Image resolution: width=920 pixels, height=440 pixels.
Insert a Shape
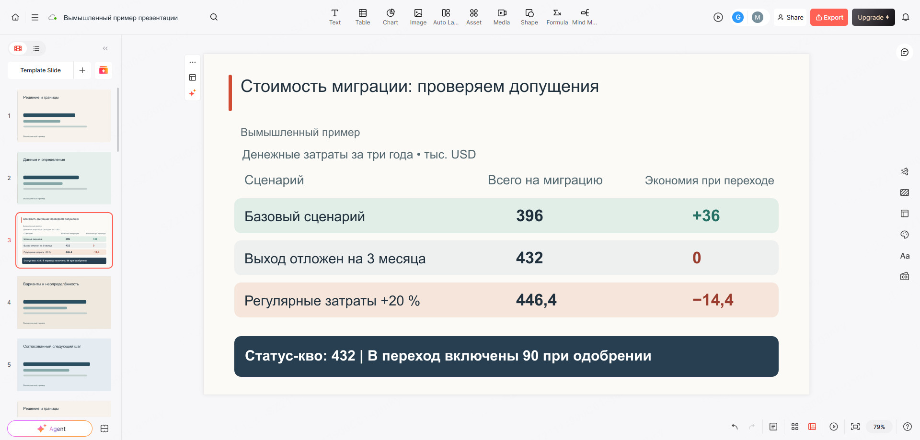coord(529,17)
